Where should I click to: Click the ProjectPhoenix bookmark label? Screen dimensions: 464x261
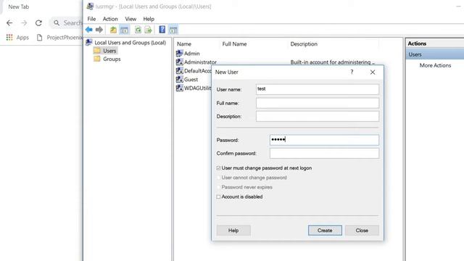pyautogui.click(x=65, y=37)
